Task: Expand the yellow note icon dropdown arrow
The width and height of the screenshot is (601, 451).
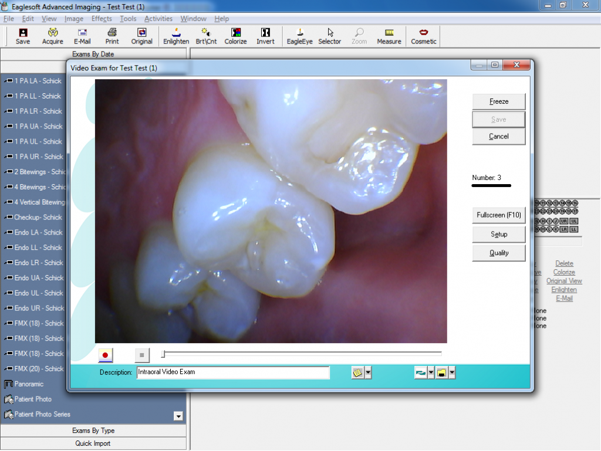Action: [368, 372]
